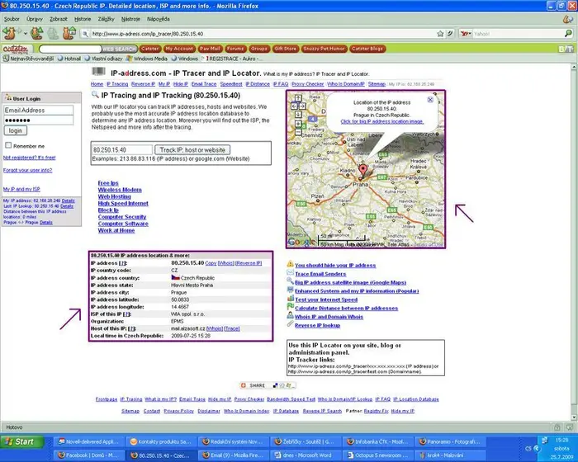Click the Paw Mail toolbar button
578x462 pixels.
[210, 49]
